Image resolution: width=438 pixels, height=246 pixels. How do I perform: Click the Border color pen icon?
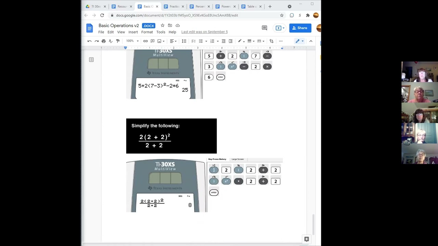click(240, 41)
